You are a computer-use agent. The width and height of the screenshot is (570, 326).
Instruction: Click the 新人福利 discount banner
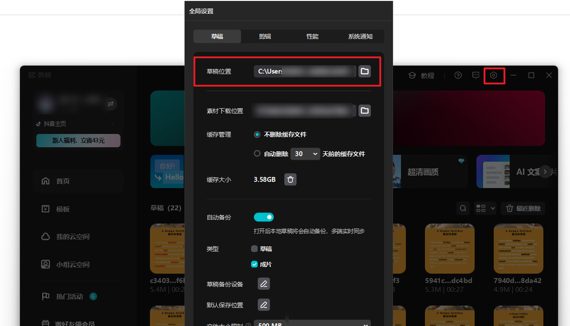78,140
